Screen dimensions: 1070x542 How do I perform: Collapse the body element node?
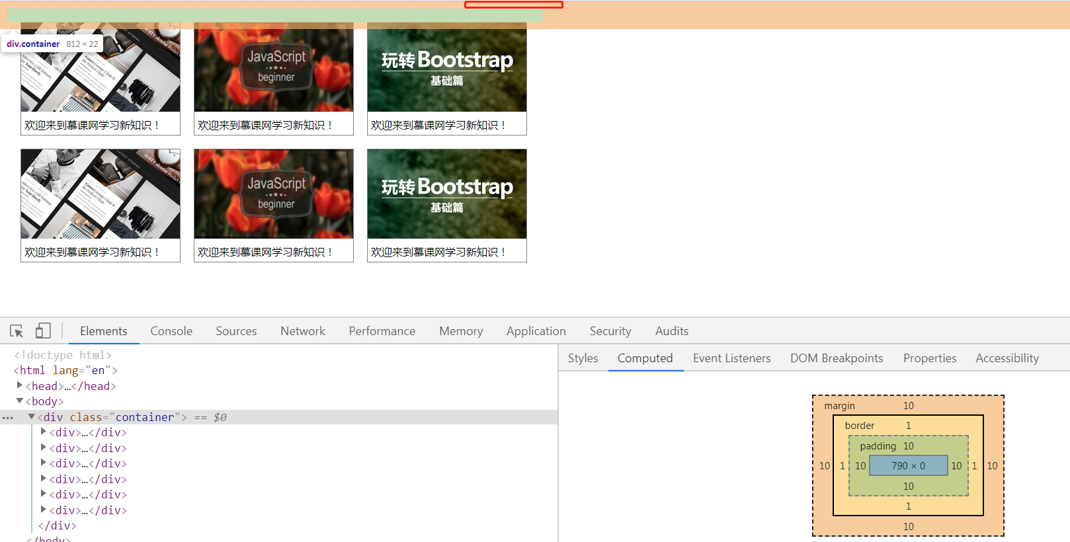(20, 401)
